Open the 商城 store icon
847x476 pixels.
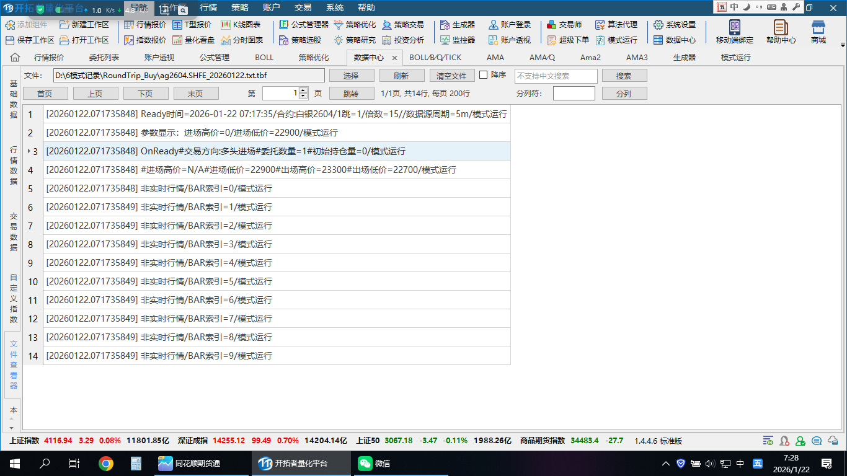pyautogui.click(x=818, y=31)
